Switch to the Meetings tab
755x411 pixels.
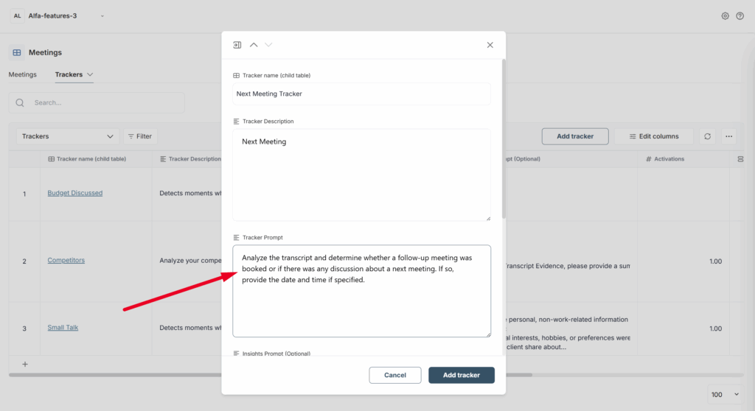coord(22,74)
